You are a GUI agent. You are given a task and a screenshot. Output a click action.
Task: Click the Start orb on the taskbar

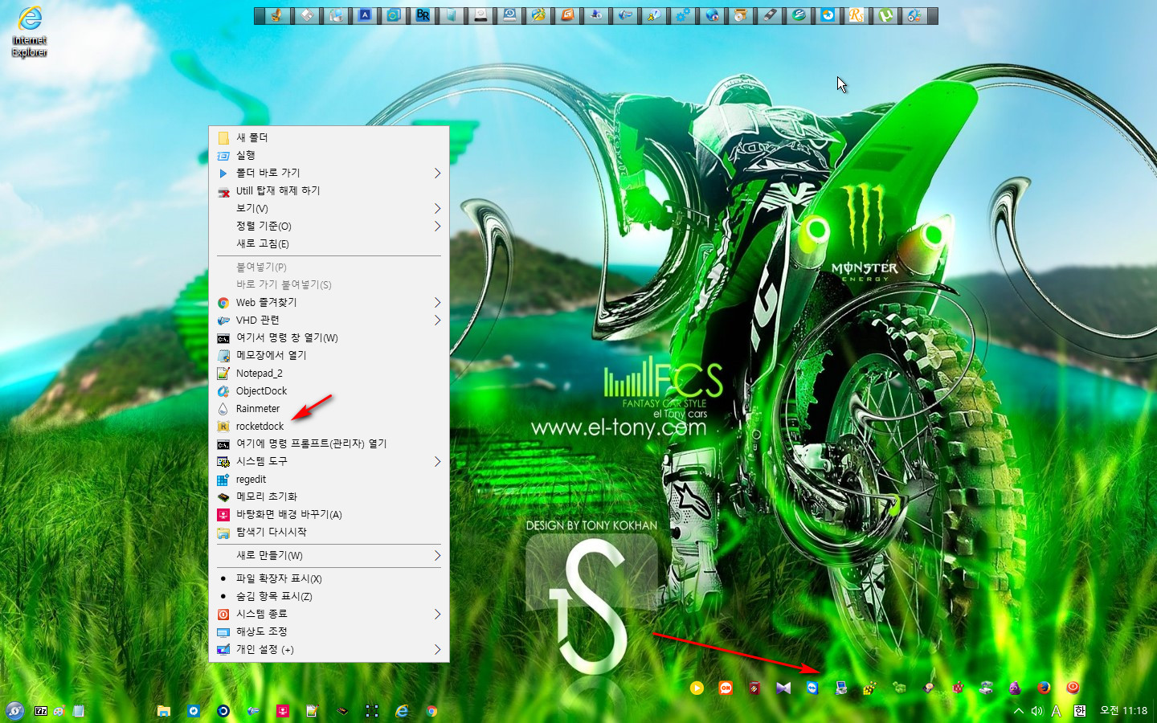point(14,711)
